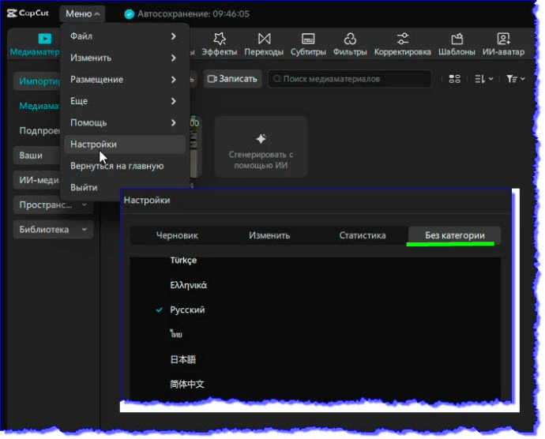
Task: Click the media search input field
Action: [x=351, y=79]
